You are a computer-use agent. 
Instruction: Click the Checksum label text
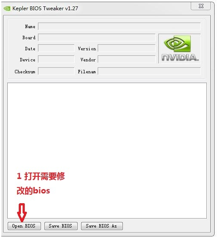tap(25, 72)
